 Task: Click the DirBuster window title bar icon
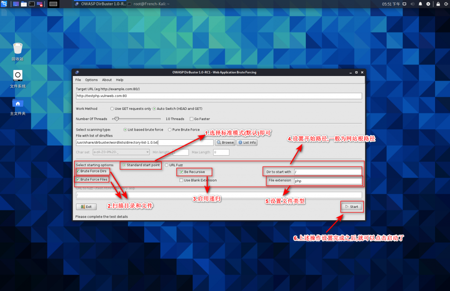click(77, 73)
